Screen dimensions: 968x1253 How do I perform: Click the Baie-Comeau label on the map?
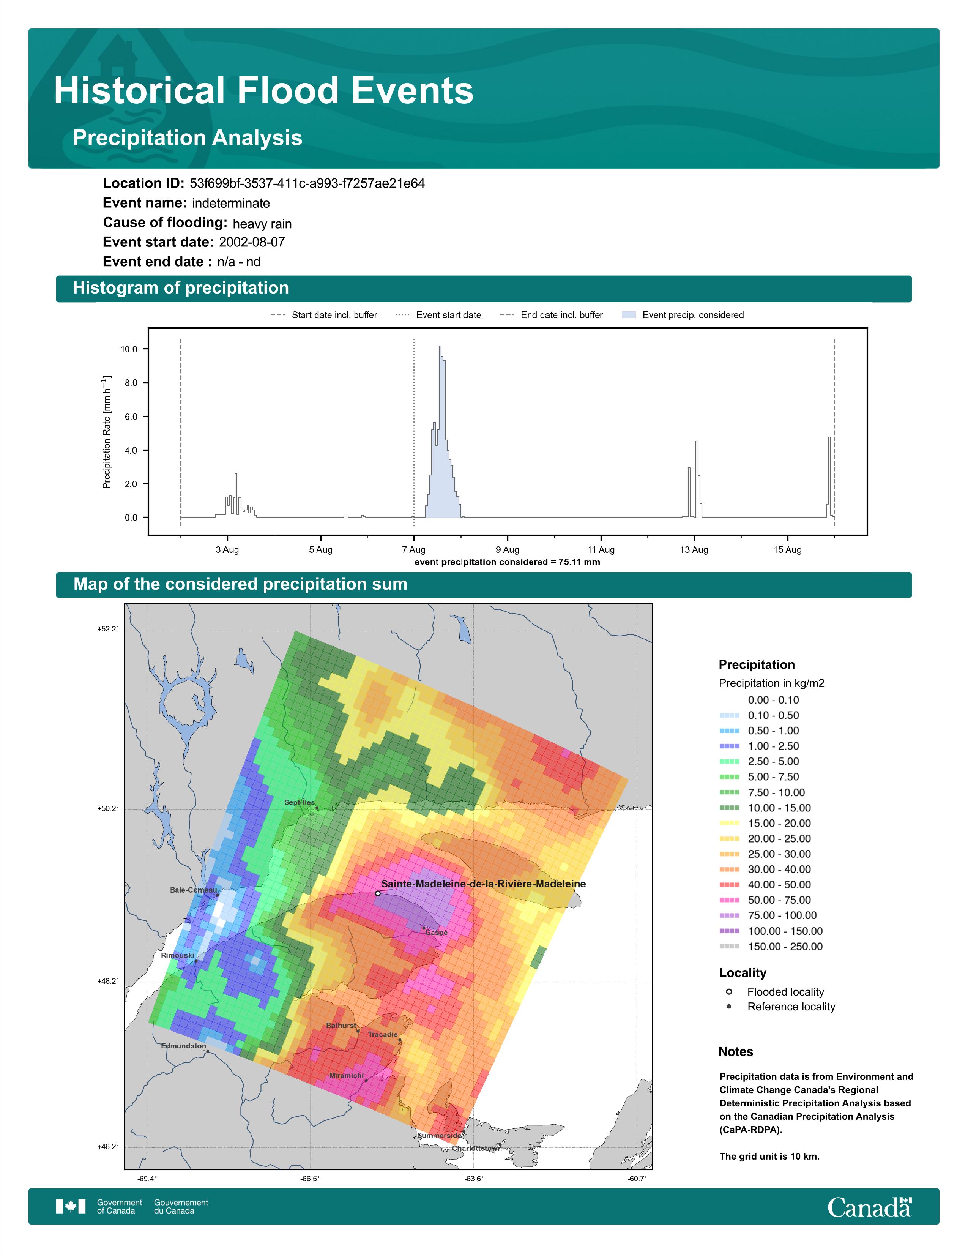pyautogui.click(x=193, y=890)
